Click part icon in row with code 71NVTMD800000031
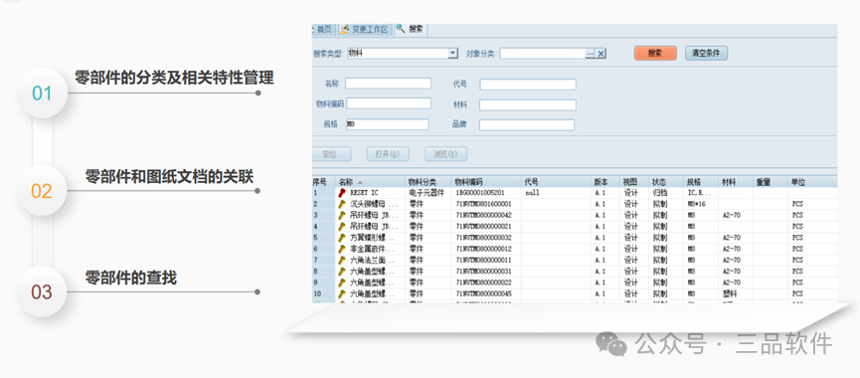This screenshot has height=378, width=860. click(343, 272)
